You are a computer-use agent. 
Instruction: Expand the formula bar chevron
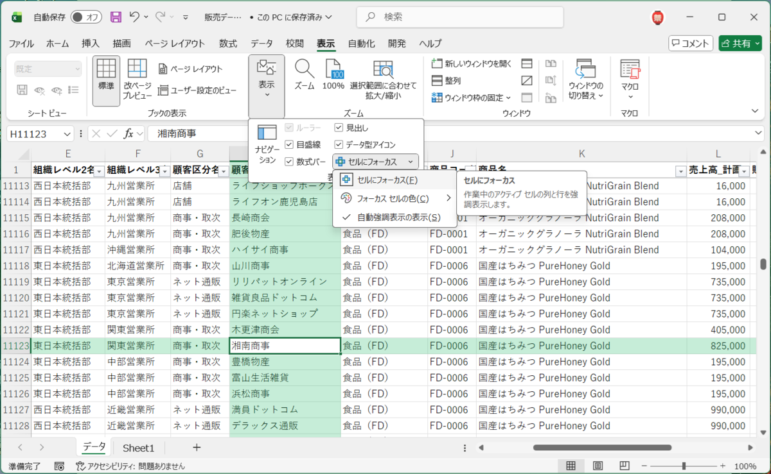(x=759, y=133)
